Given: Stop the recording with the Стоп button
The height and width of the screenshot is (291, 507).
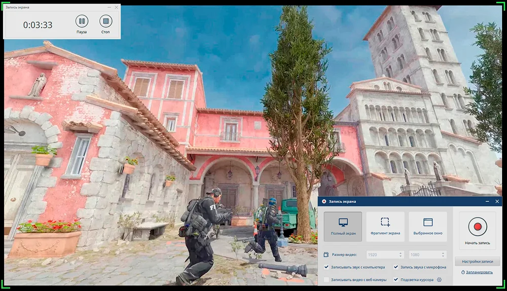Looking at the screenshot, I should [x=105, y=21].
